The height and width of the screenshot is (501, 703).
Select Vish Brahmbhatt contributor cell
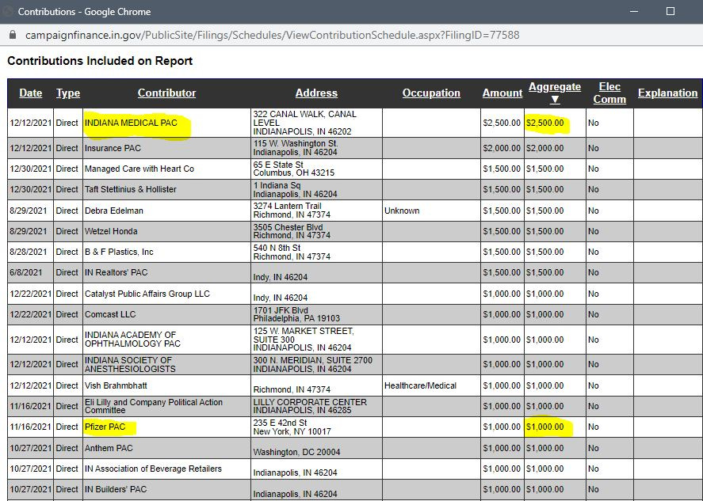[x=166, y=385]
